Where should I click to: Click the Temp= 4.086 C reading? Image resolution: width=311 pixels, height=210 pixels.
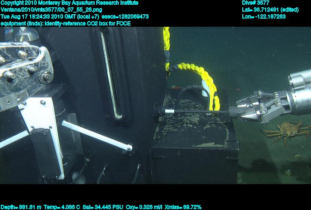(x=62, y=207)
